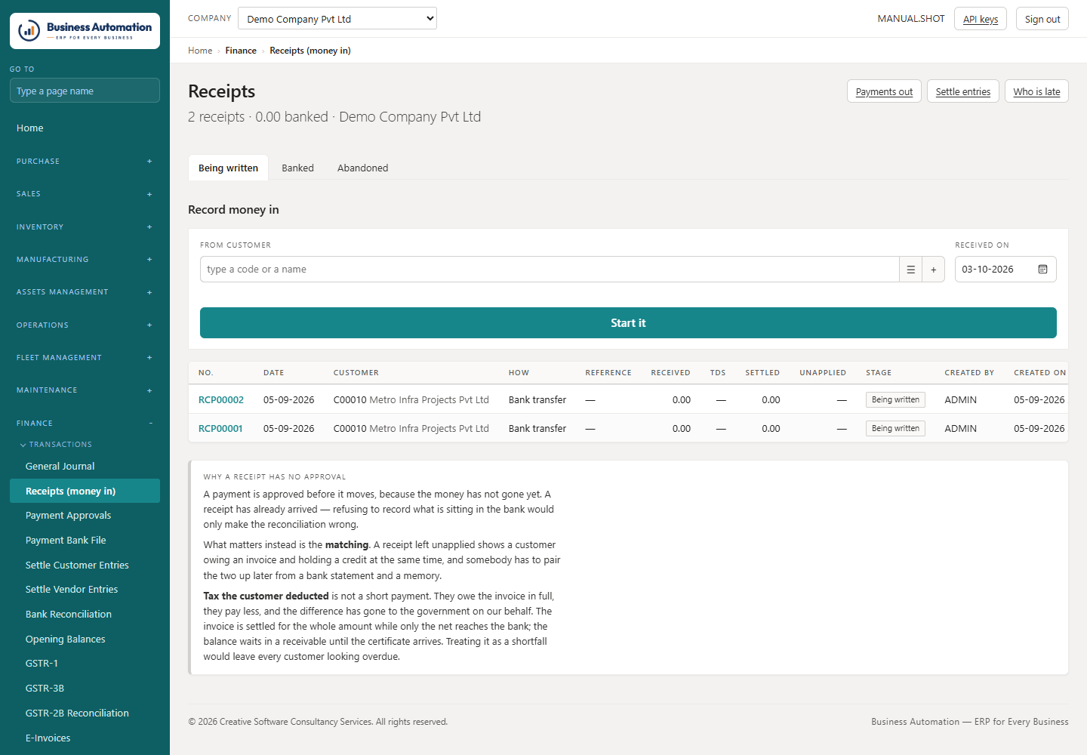1087x755 pixels.
Task: Focus the Go To page name field
Action: coord(85,91)
